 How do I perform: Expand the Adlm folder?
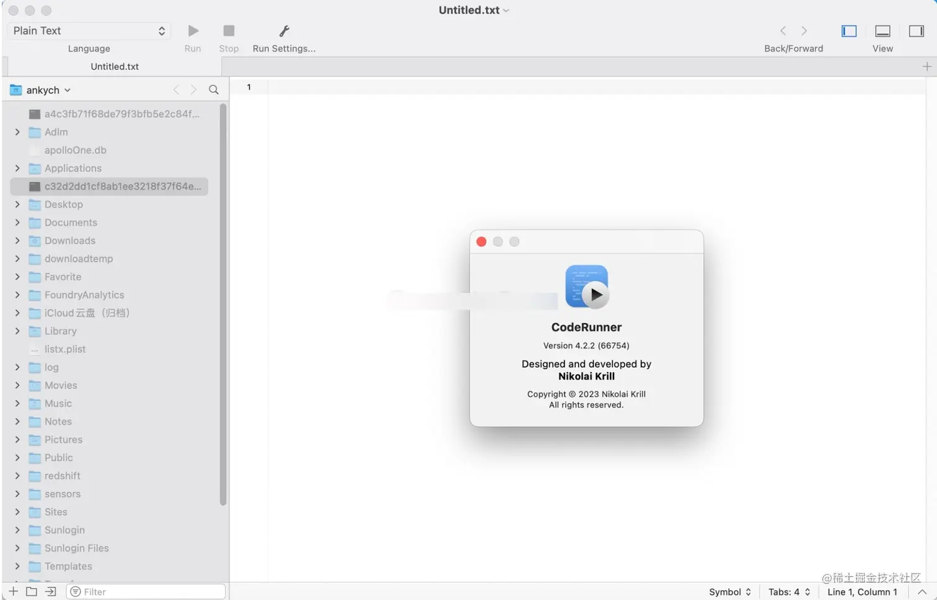tap(17, 132)
